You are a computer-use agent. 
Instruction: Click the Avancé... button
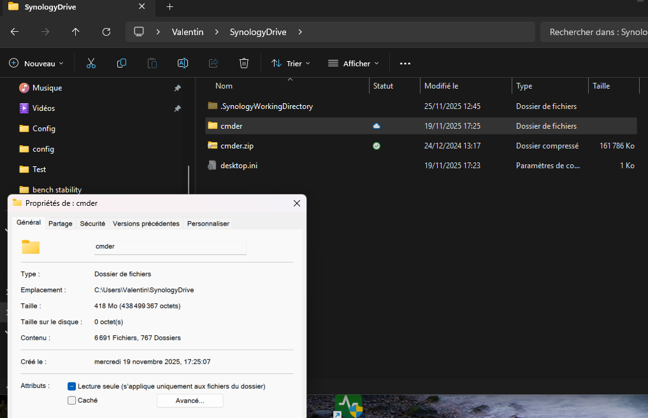point(190,401)
